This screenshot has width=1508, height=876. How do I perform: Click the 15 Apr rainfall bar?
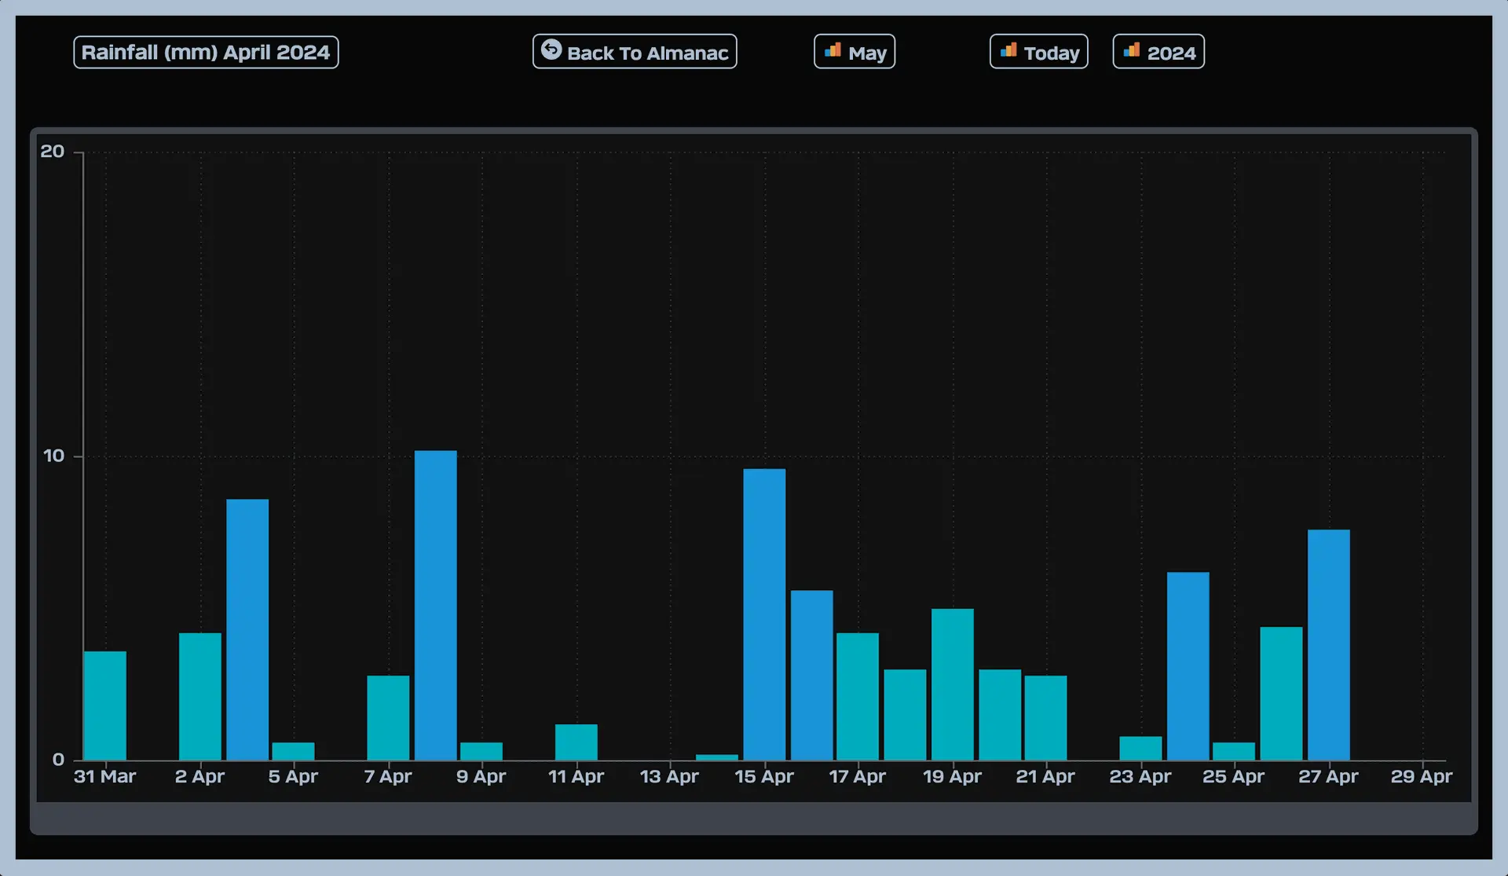(x=764, y=614)
